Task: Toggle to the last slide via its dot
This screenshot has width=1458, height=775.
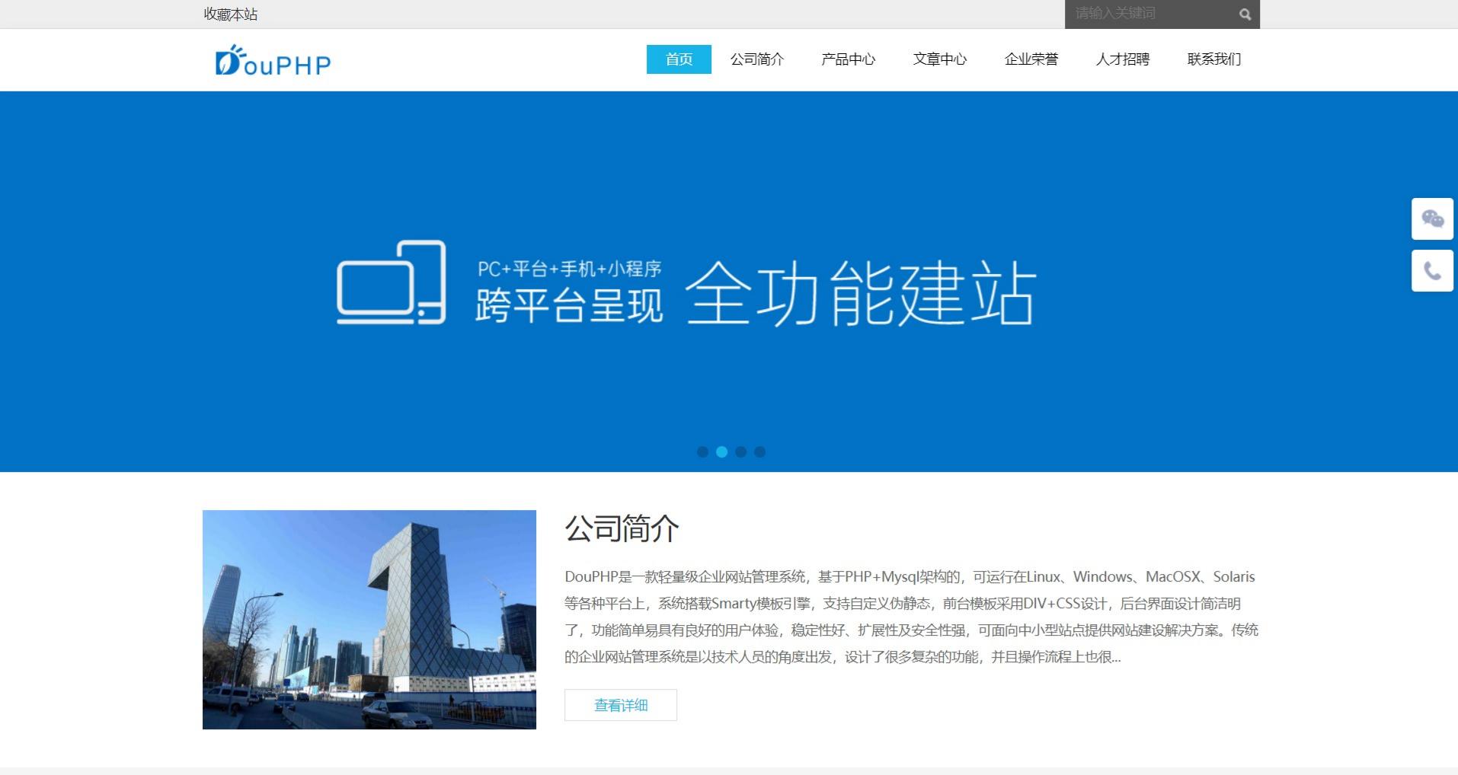Action: pos(759,451)
